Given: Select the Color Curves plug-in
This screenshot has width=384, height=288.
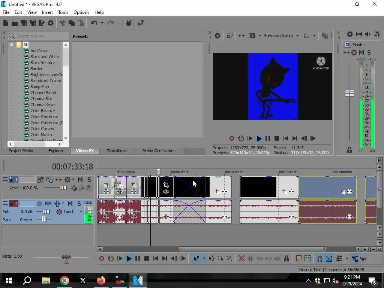Looking at the screenshot, I should pyautogui.click(x=42, y=129).
